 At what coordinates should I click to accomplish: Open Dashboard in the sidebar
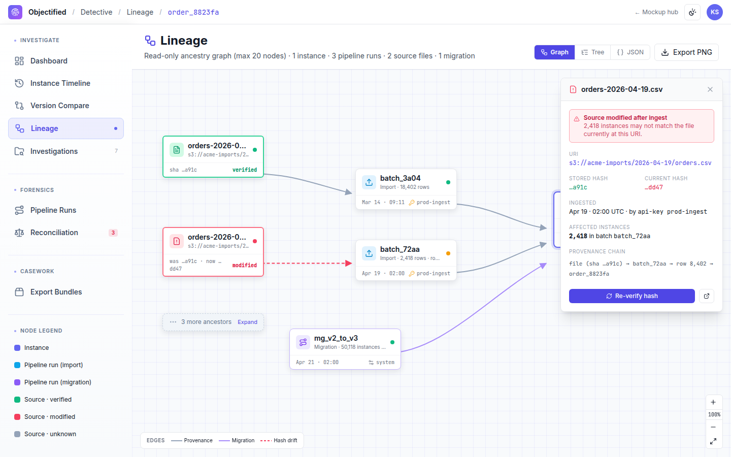tap(66, 61)
